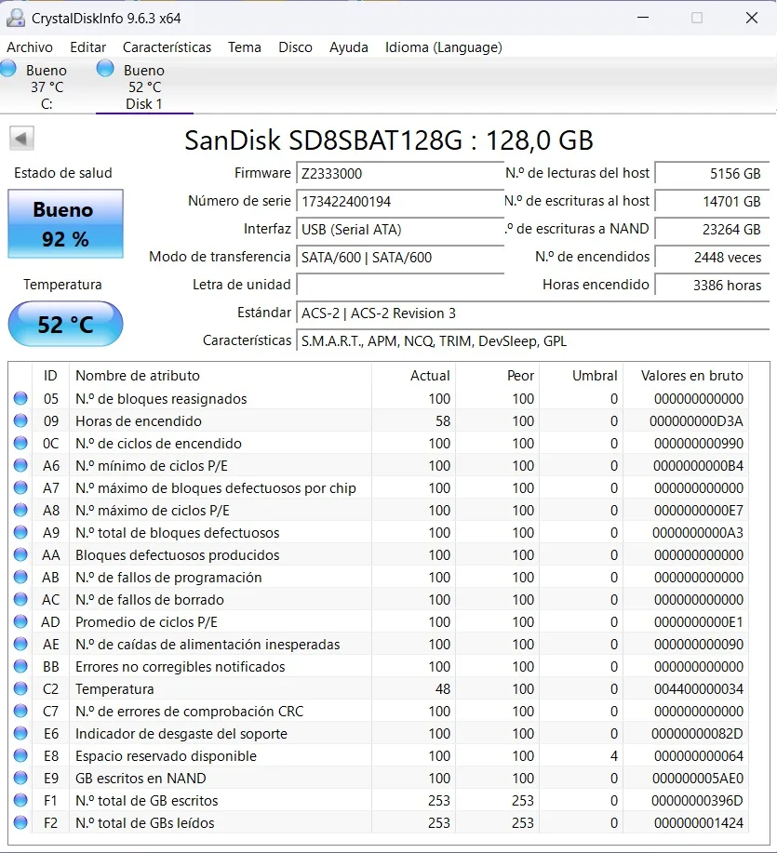Click the Valores en bruto column header
Image resolution: width=777 pixels, height=853 pixels.
coord(686,376)
